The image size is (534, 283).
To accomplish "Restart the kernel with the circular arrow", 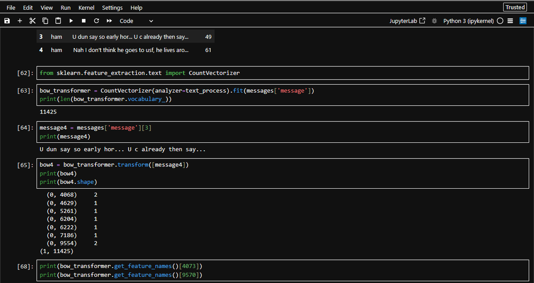I will coord(97,21).
